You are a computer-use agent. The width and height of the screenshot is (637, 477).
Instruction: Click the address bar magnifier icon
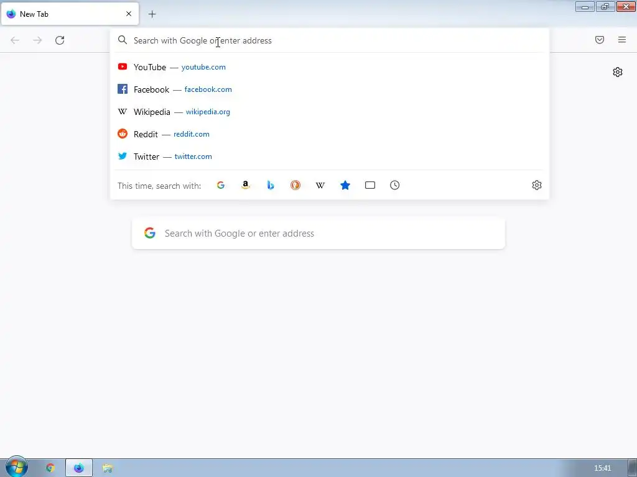[x=123, y=40]
